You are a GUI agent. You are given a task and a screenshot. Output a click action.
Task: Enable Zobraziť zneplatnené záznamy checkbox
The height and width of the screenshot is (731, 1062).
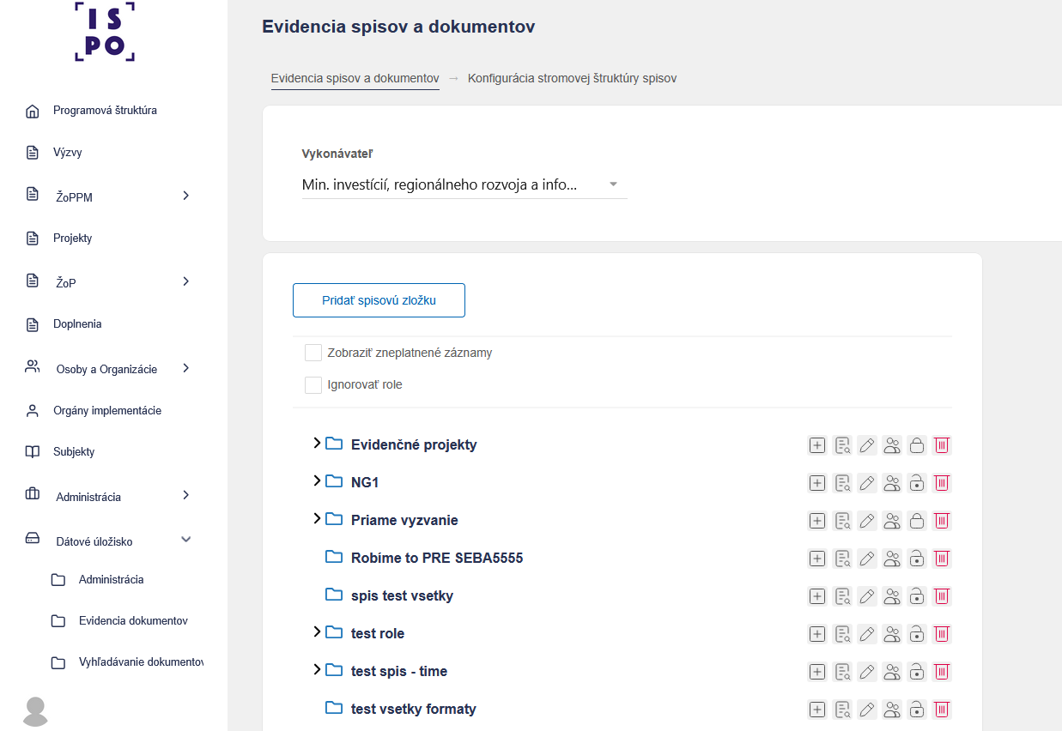[313, 353]
